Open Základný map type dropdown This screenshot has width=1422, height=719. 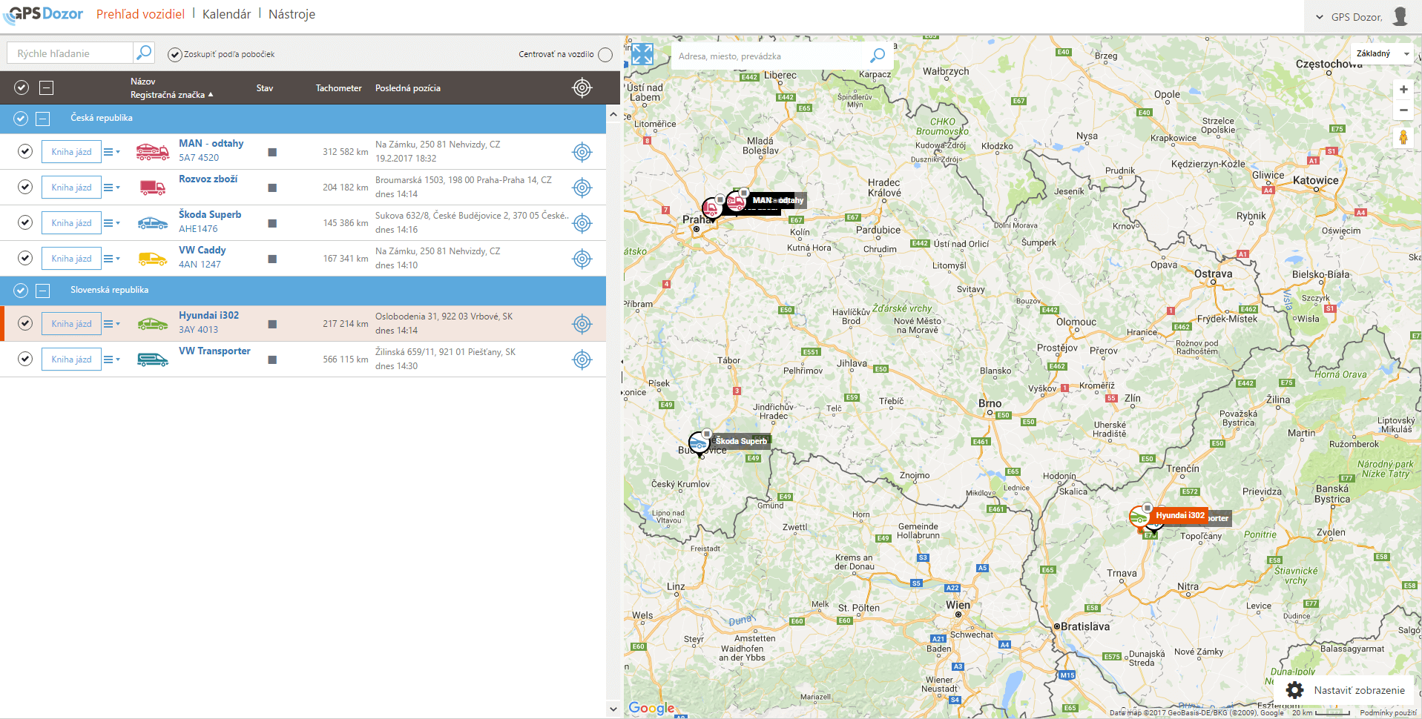[1381, 53]
